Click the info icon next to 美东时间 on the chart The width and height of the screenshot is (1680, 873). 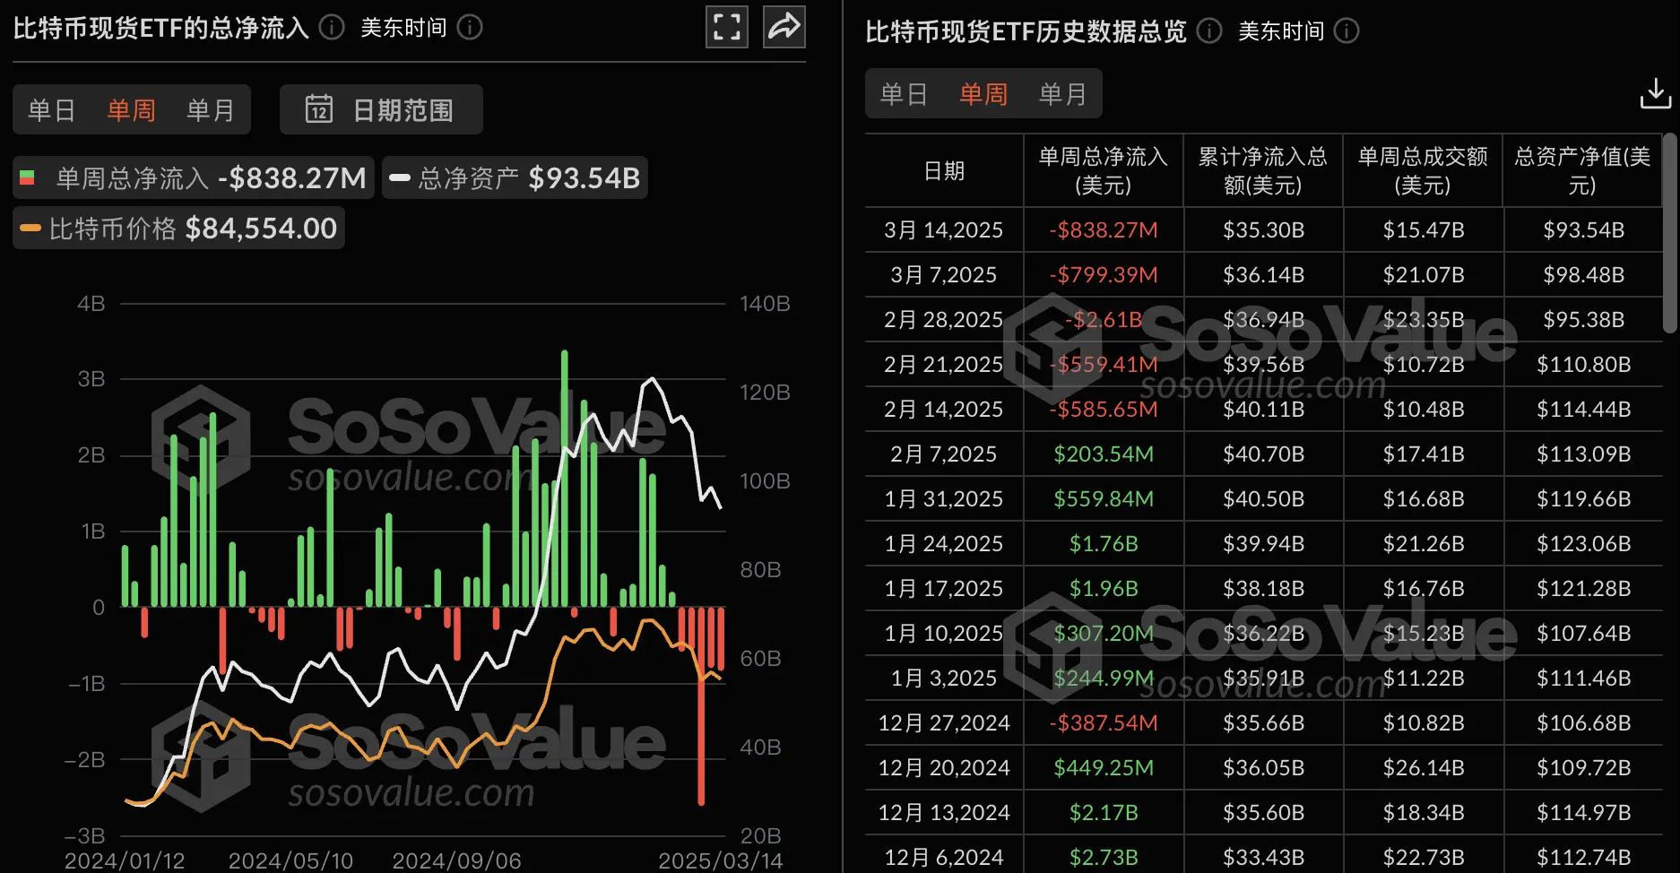pyautogui.click(x=470, y=27)
